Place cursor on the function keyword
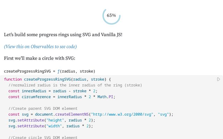The image size is (223, 139). tap(13, 79)
